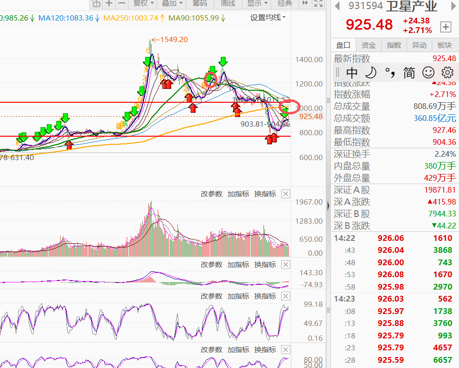This screenshot has width=459, height=368.
Task: Close the volume indicator panel
Action: pyautogui.click(x=285, y=194)
